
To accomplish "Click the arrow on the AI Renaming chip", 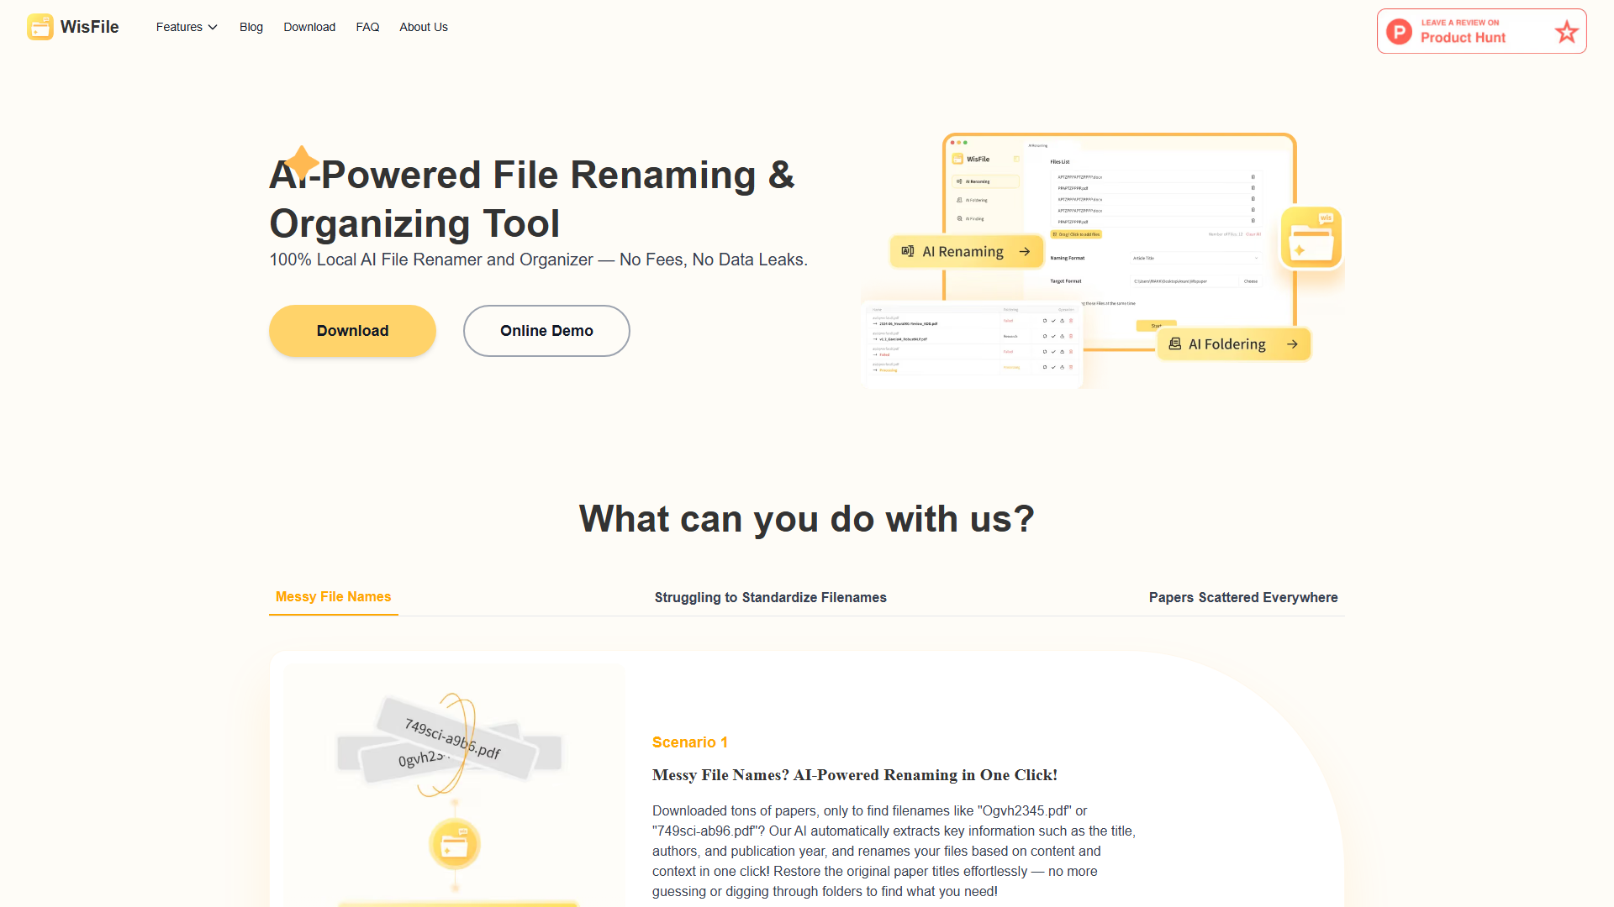I will coord(1025,251).
